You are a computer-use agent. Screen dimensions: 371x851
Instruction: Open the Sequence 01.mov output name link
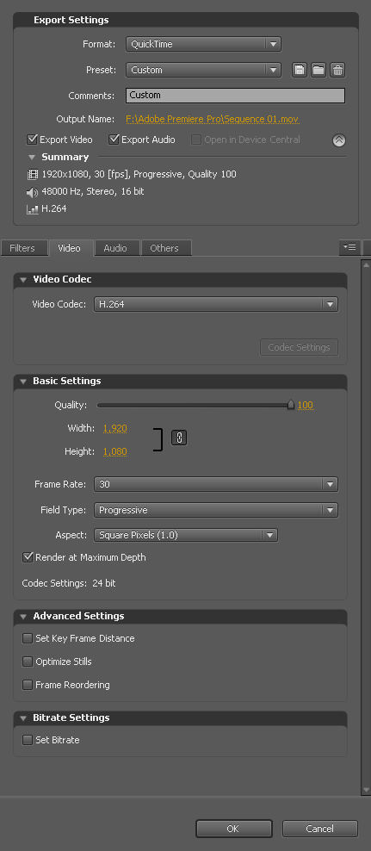click(213, 119)
